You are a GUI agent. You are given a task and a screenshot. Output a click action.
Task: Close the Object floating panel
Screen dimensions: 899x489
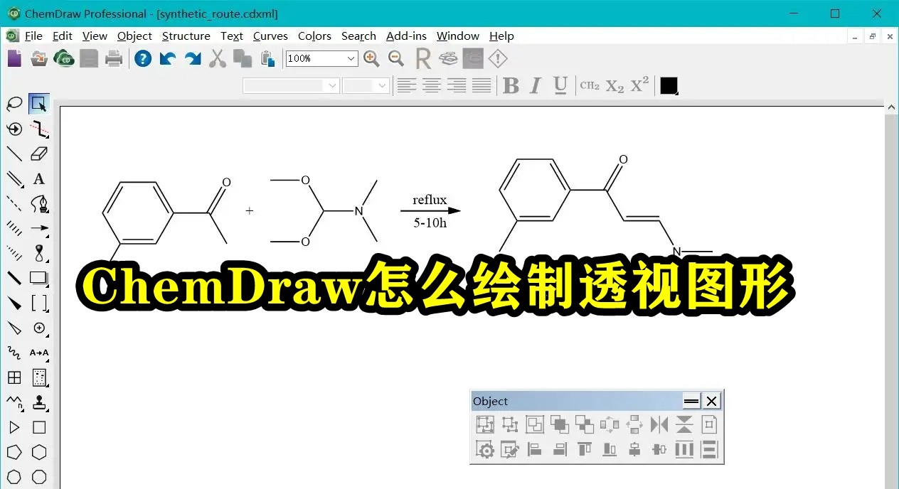[x=712, y=402]
